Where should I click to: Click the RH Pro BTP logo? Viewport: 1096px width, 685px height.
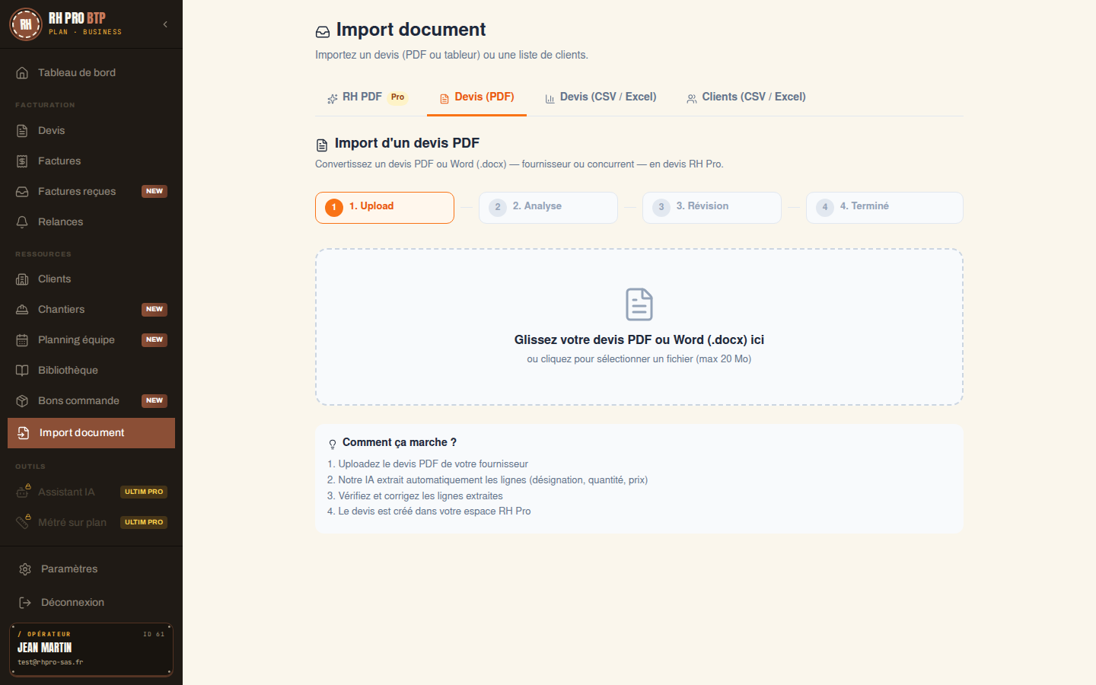(x=25, y=24)
